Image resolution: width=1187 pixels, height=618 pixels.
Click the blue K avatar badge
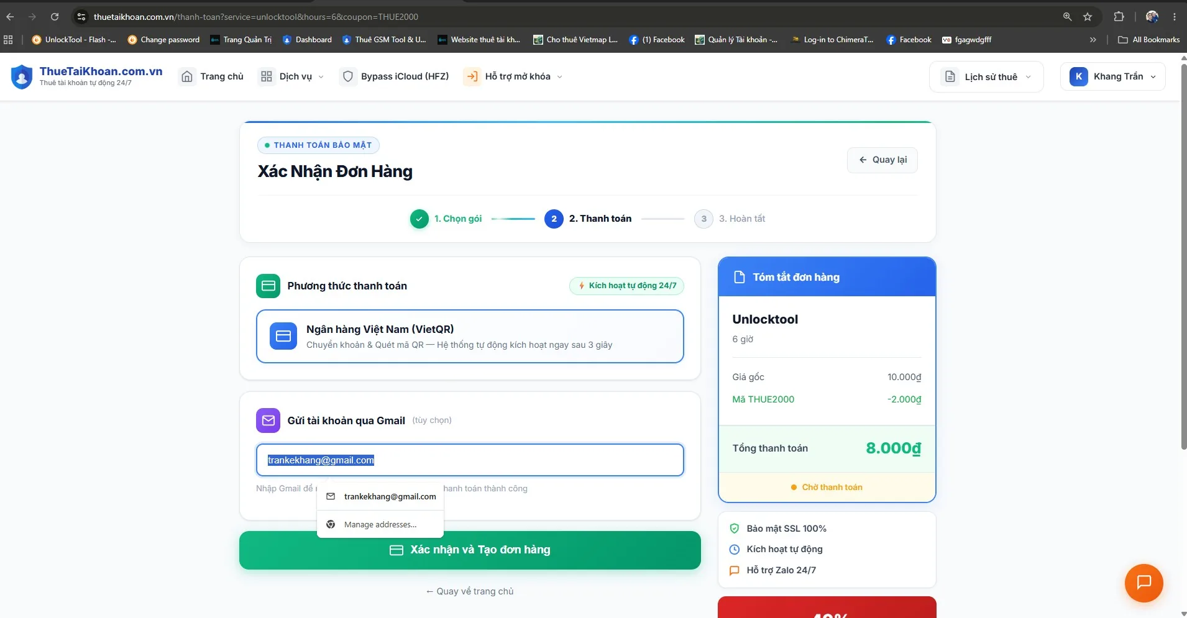click(1078, 76)
